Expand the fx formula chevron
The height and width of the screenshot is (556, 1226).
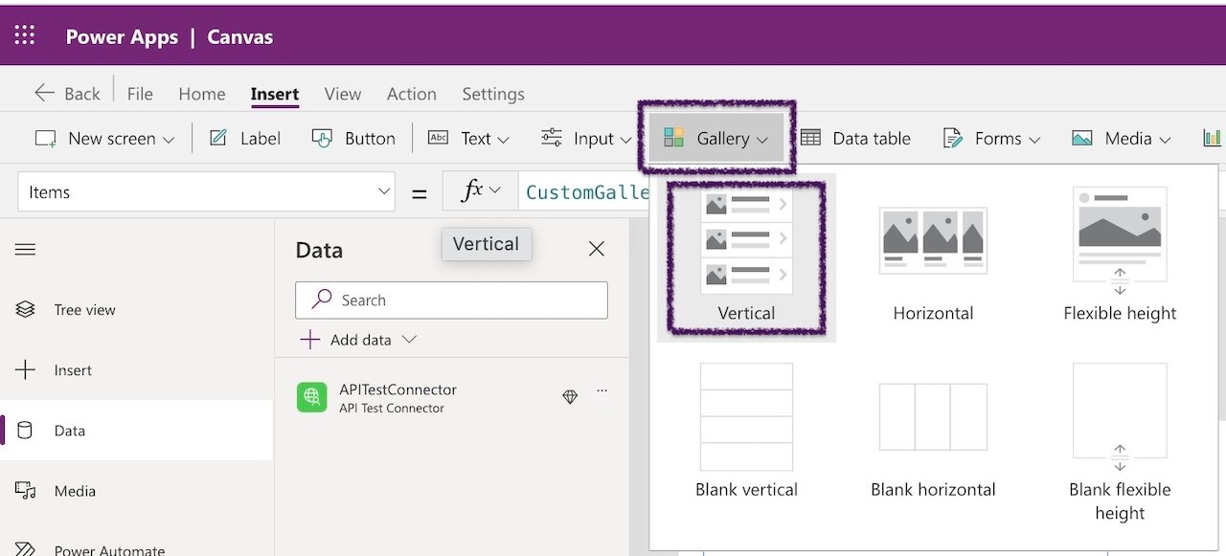point(495,191)
